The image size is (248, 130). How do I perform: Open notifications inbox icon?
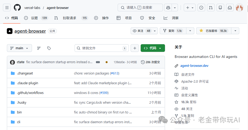click(x=230, y=8)
